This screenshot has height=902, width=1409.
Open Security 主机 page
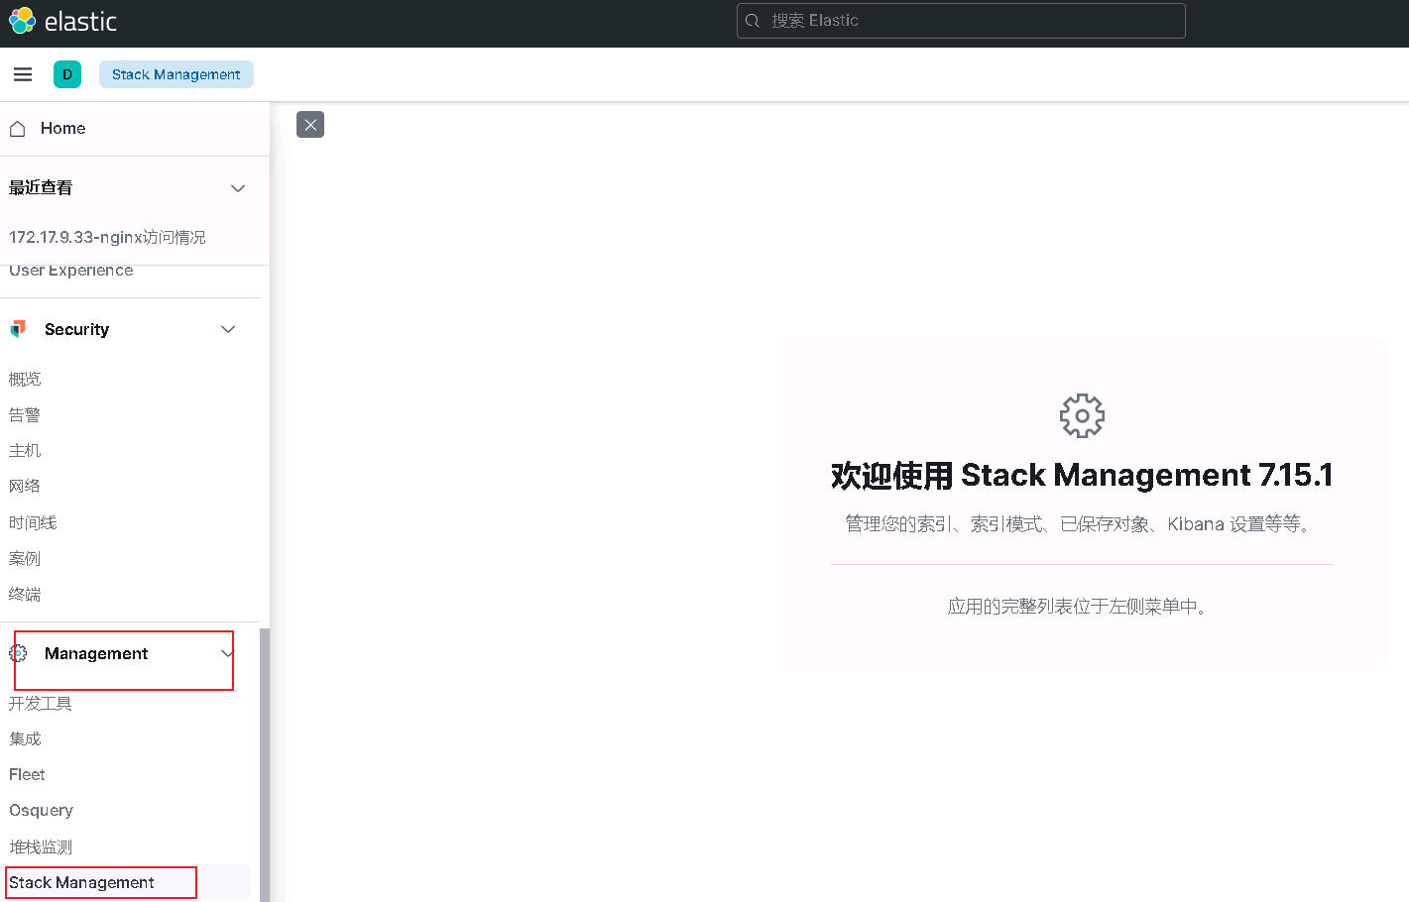(25, 451)
